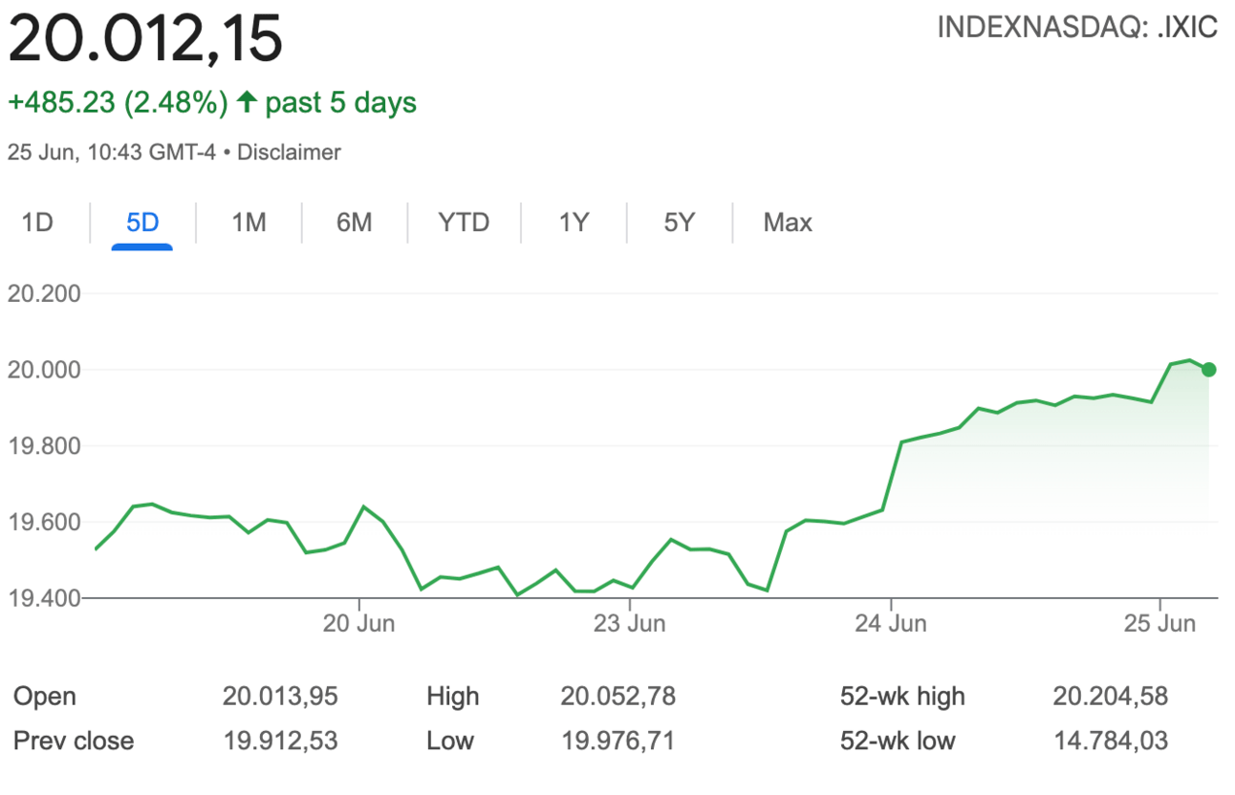
Task: Click the 20.000 axis gridline label
Action: point(44,370)
